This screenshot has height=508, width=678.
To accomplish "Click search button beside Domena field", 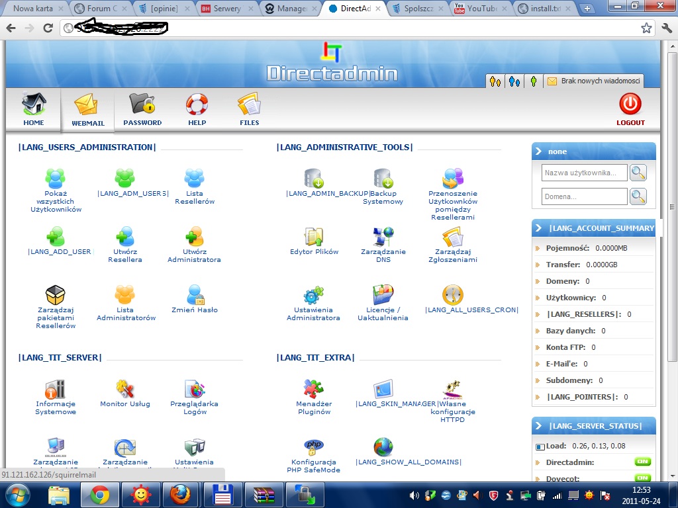I will (638, 196).
